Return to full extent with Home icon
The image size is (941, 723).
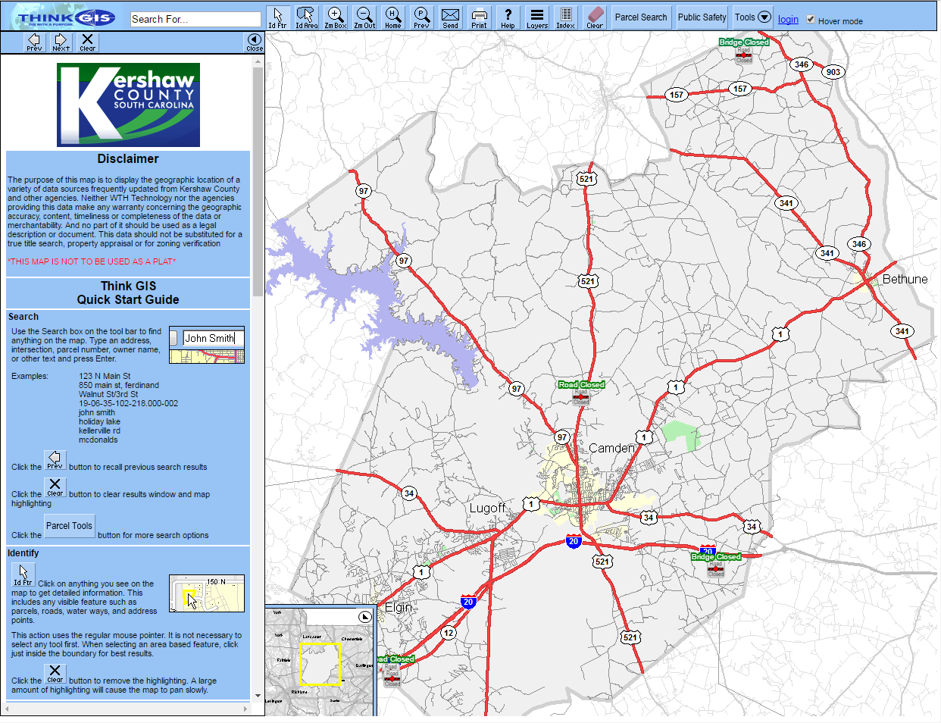(392, 17)
